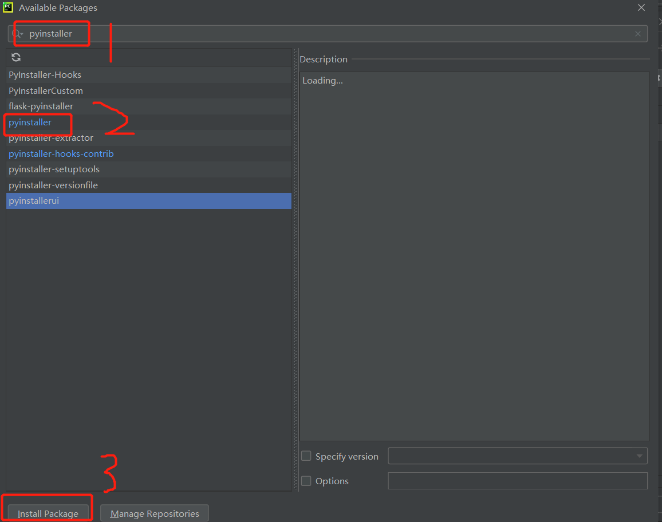Enable the Specify version checkbox

[x=306, y=456]
